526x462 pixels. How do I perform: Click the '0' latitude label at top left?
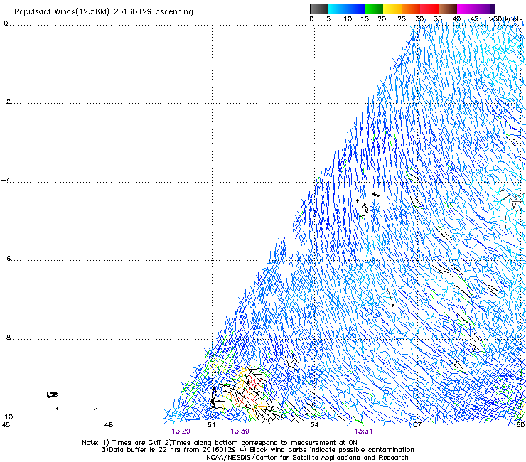(x=6, y=23)
